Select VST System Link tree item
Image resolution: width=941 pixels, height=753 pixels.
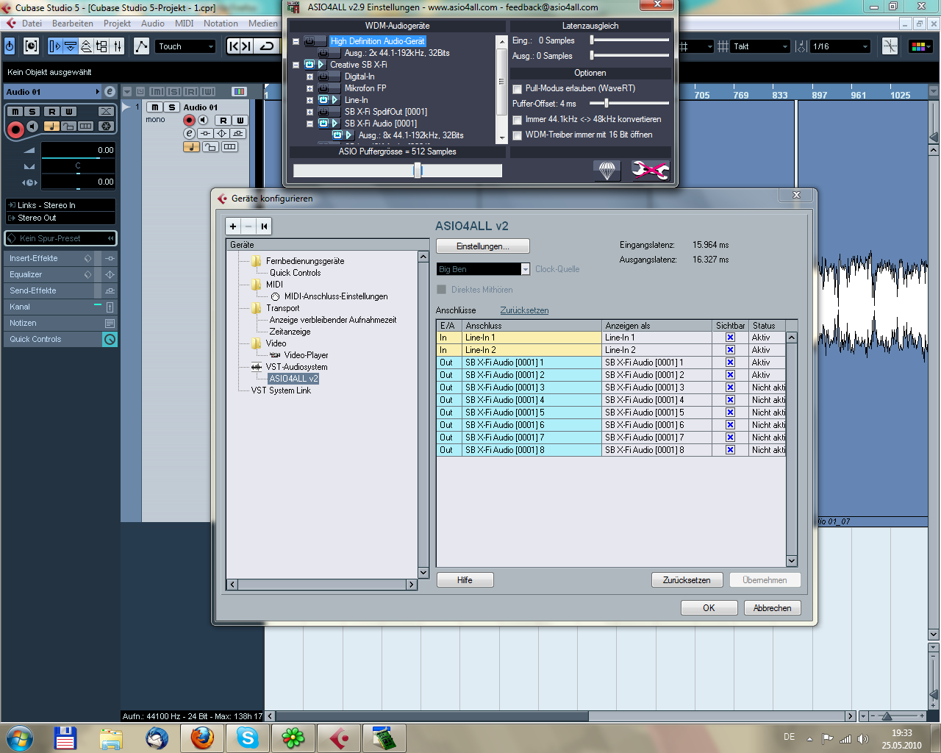tap(281, 390)
